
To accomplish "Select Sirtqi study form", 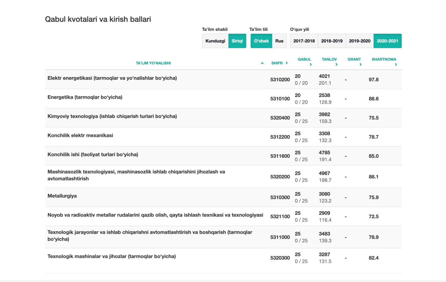I will click(x=237, y=41).
